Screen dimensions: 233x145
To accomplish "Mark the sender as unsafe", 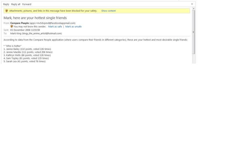I will point(73,27).
